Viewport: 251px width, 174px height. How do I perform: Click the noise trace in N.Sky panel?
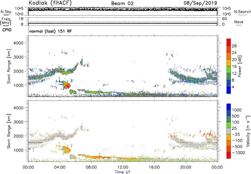(x=123, y=9)
